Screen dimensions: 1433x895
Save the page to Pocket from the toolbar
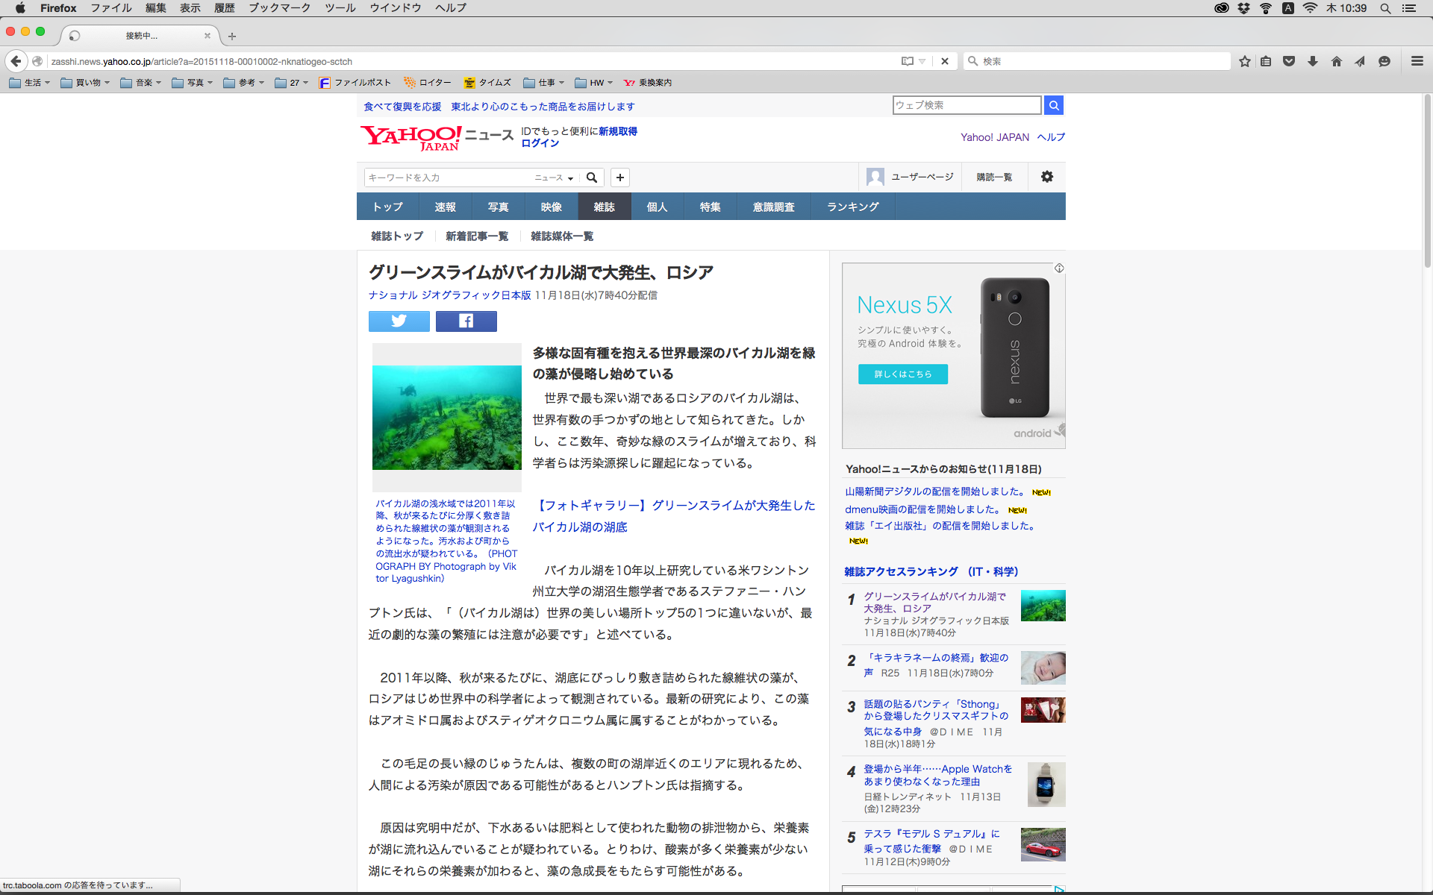tap(1288, 61)
